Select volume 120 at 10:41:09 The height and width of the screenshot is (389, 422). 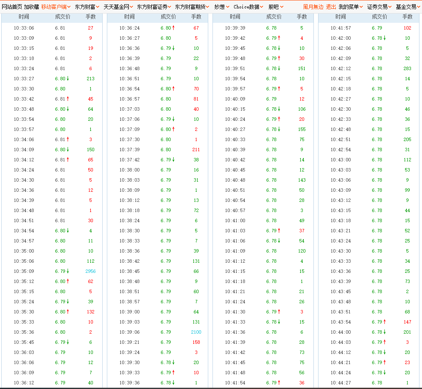coord(302,251)
